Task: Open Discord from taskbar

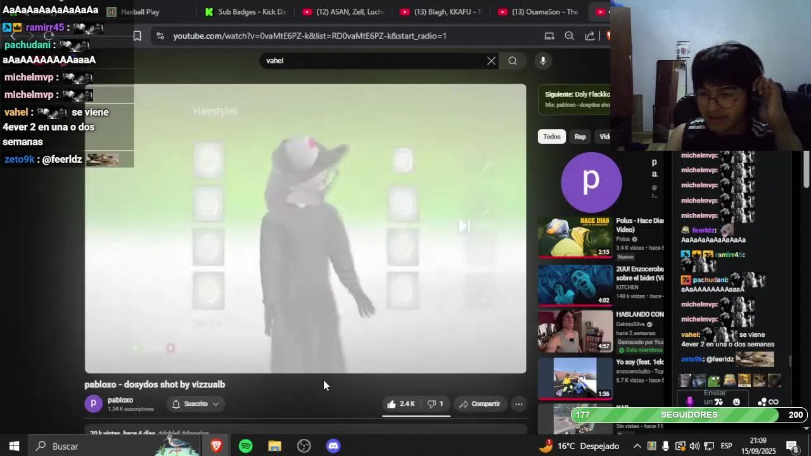Action: (333, 446)
